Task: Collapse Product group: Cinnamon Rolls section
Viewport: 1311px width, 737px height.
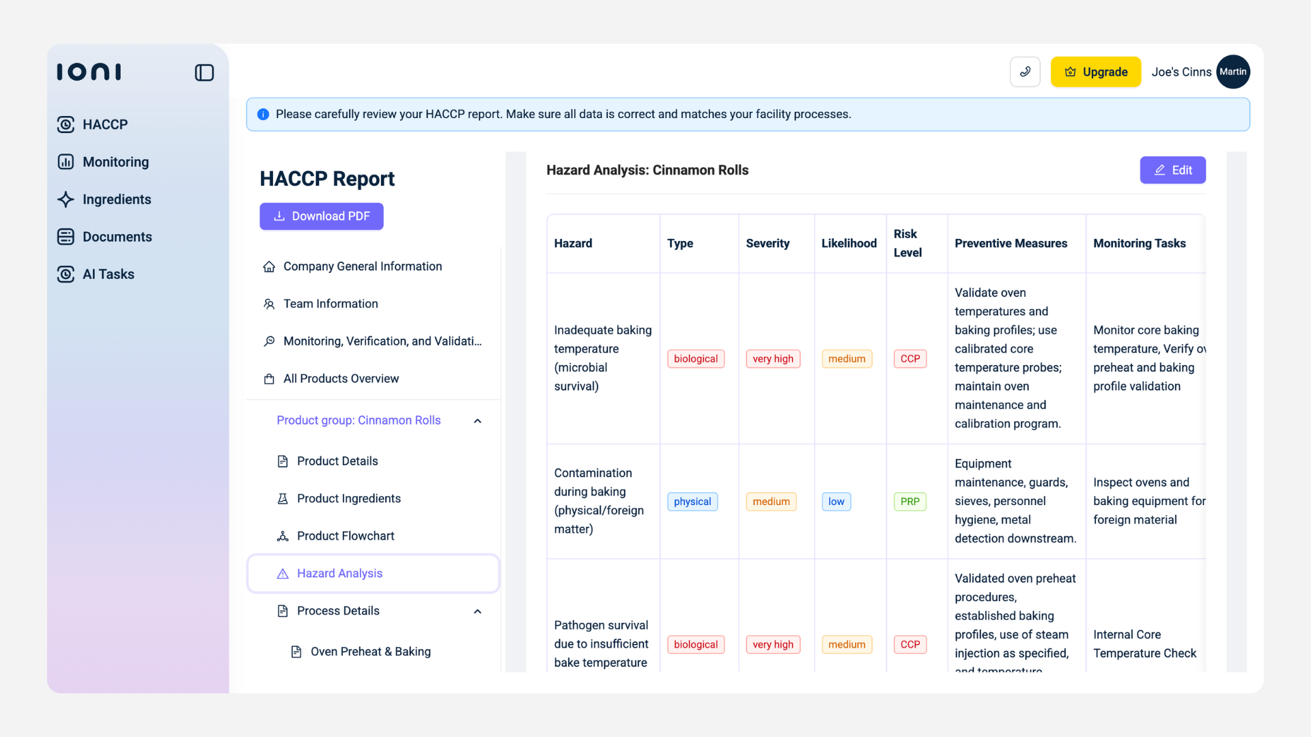Action: point(477,421)
